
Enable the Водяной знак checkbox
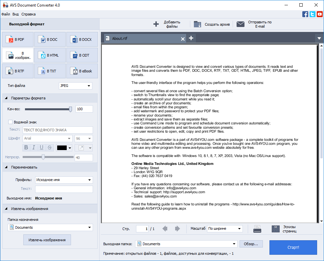(x=11, y=122)
